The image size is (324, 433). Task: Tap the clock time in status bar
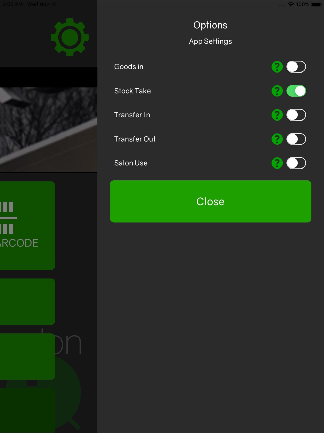[x=12, y=4]
